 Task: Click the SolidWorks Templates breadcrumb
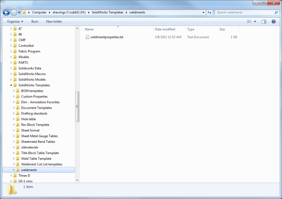pyautogui.click(x=108, y=12)
